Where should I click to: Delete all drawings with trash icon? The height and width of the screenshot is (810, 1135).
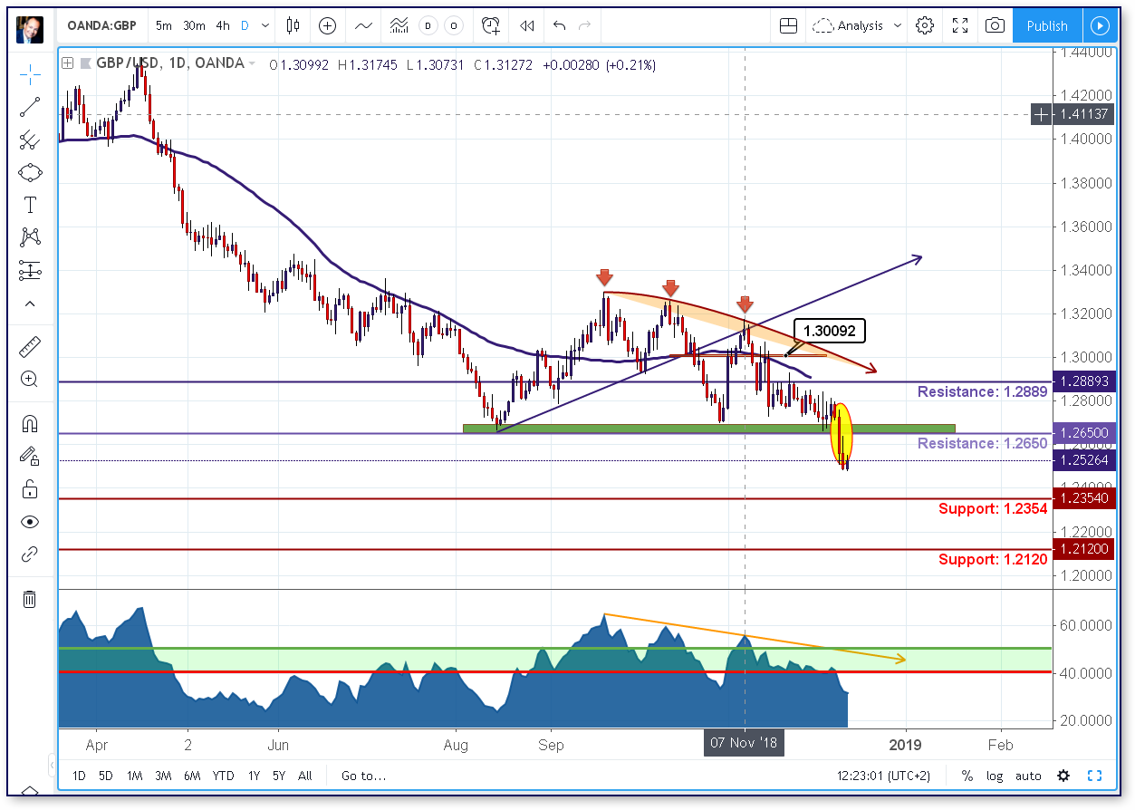(x=30, y=599)
